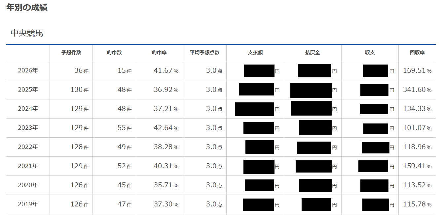The image size is (439, 215).
Task: Select the 2019年 row label
Action: coord(28,204)
